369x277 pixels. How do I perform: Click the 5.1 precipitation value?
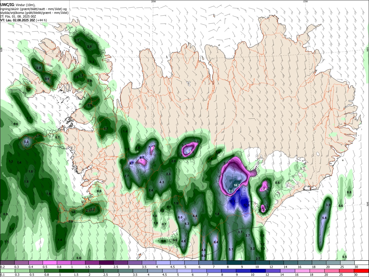click(x=231, y=249)
